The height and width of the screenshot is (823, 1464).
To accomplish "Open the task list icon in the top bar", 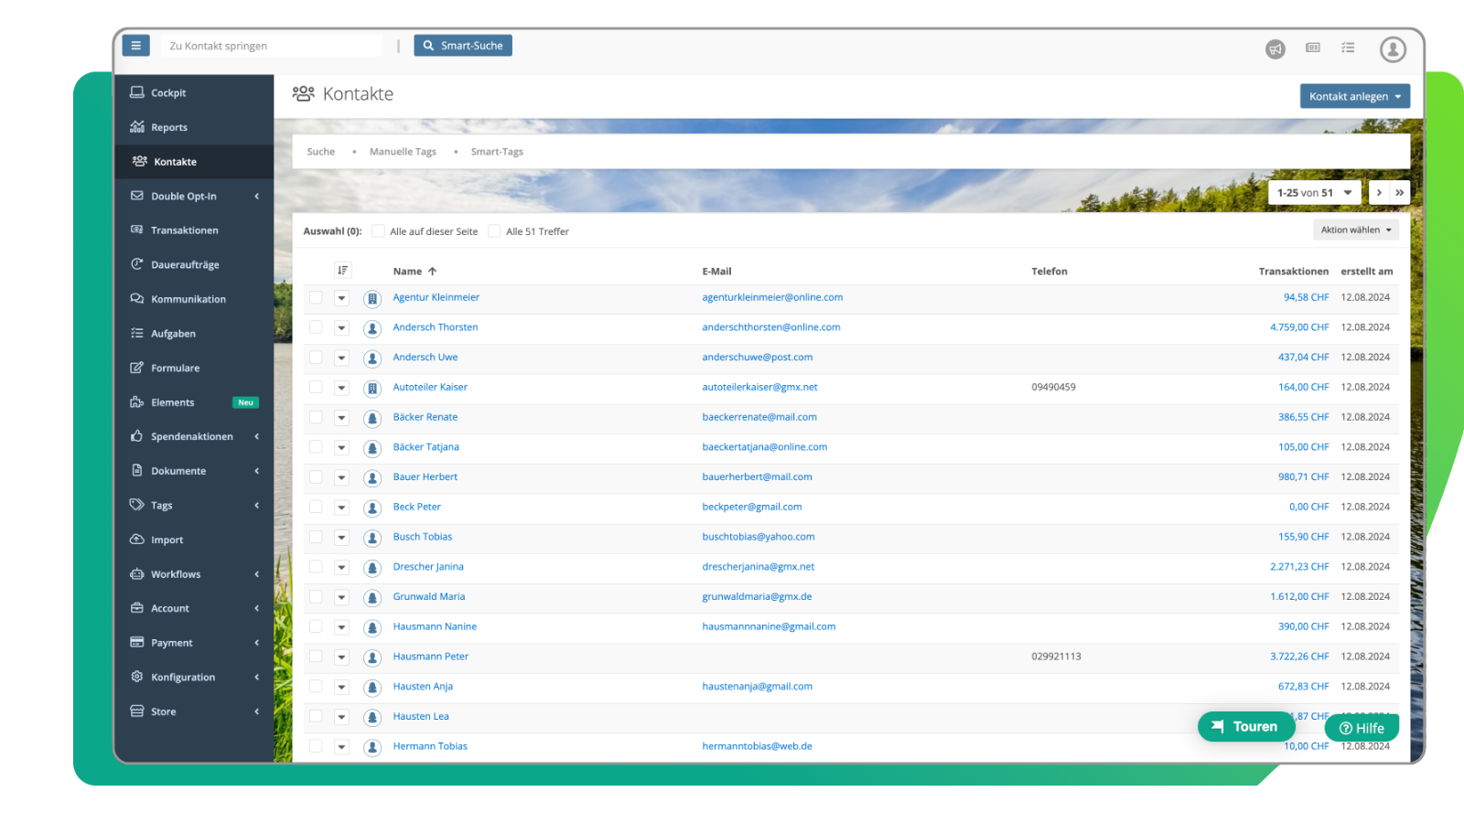I will click(1348, 48).
